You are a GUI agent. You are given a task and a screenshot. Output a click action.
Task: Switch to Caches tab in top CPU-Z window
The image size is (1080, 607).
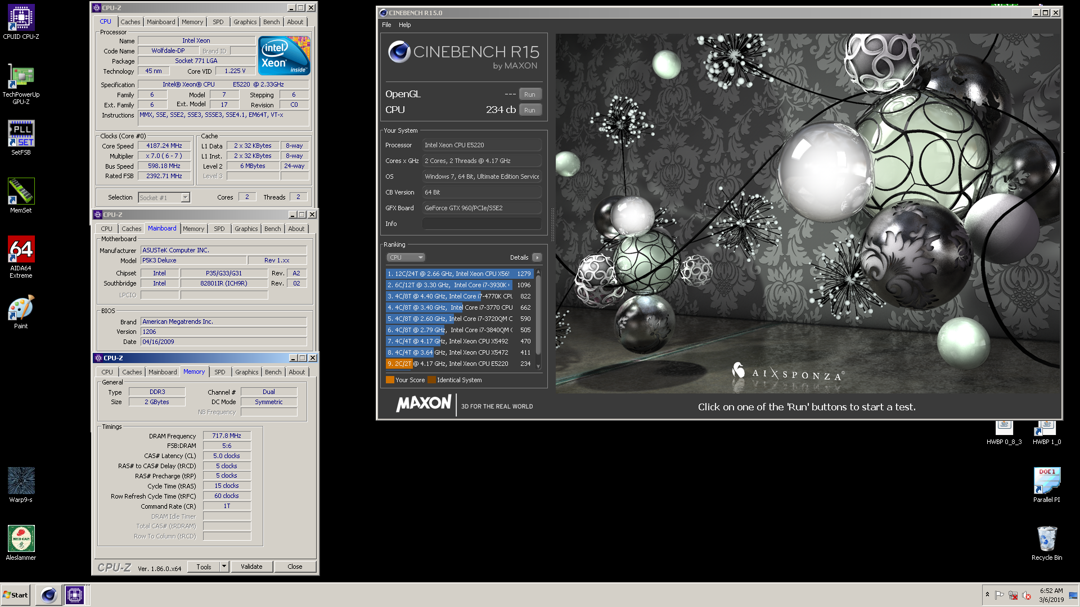click(130, 22)
